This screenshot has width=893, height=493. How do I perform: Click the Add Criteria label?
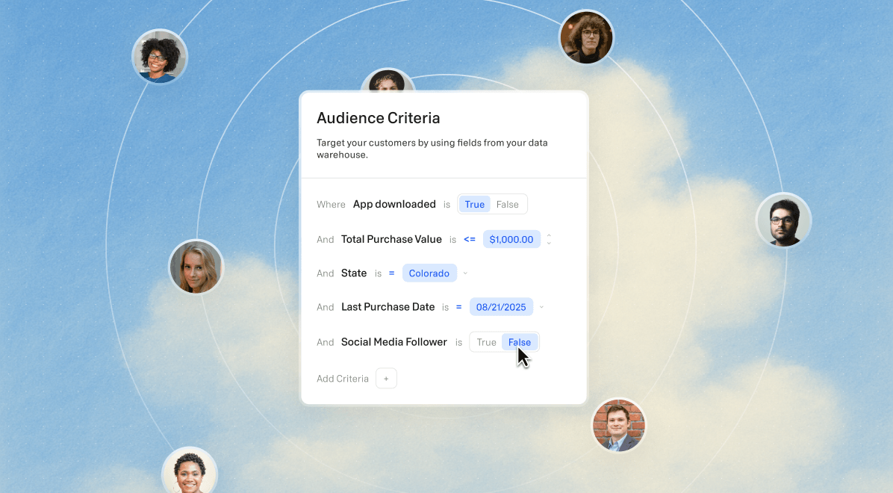pos(343,379)
